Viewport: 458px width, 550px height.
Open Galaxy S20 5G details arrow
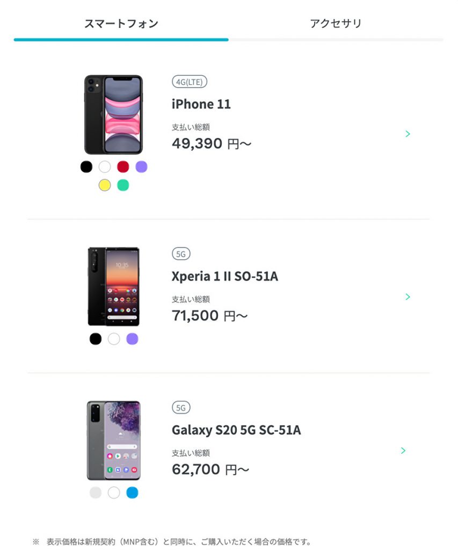coord(403,451)
